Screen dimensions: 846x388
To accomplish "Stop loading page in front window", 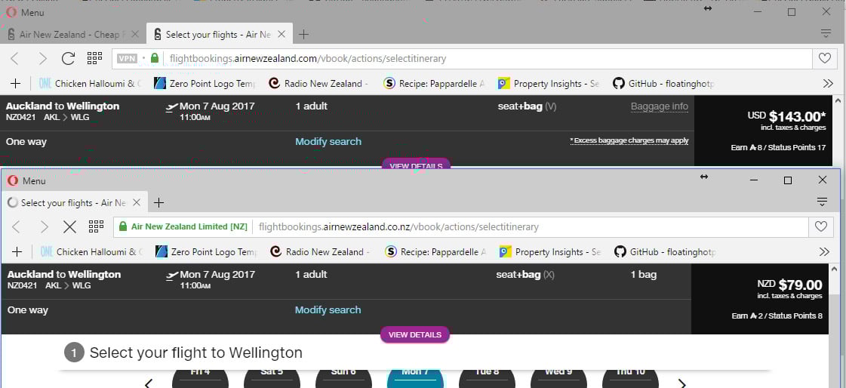I will click(69, 226).
